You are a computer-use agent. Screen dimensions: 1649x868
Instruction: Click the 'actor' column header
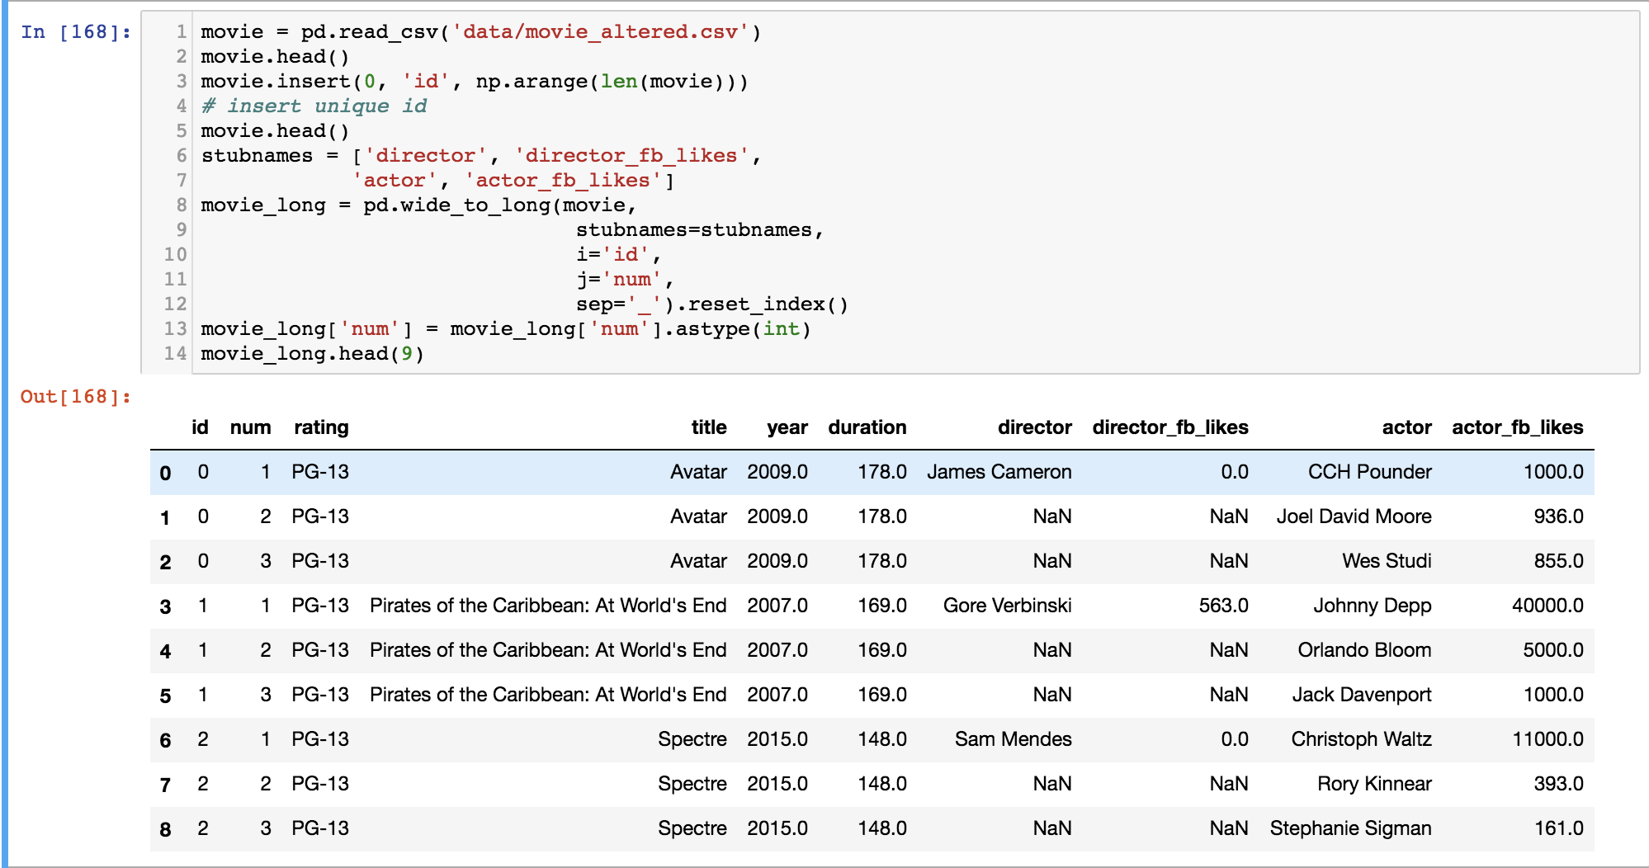(1407, 427)
